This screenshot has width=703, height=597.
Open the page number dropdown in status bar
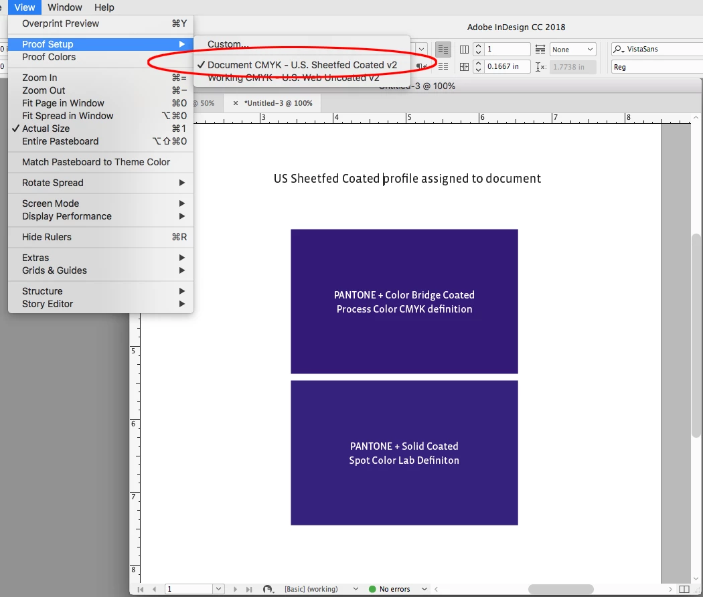pos(218,589)
